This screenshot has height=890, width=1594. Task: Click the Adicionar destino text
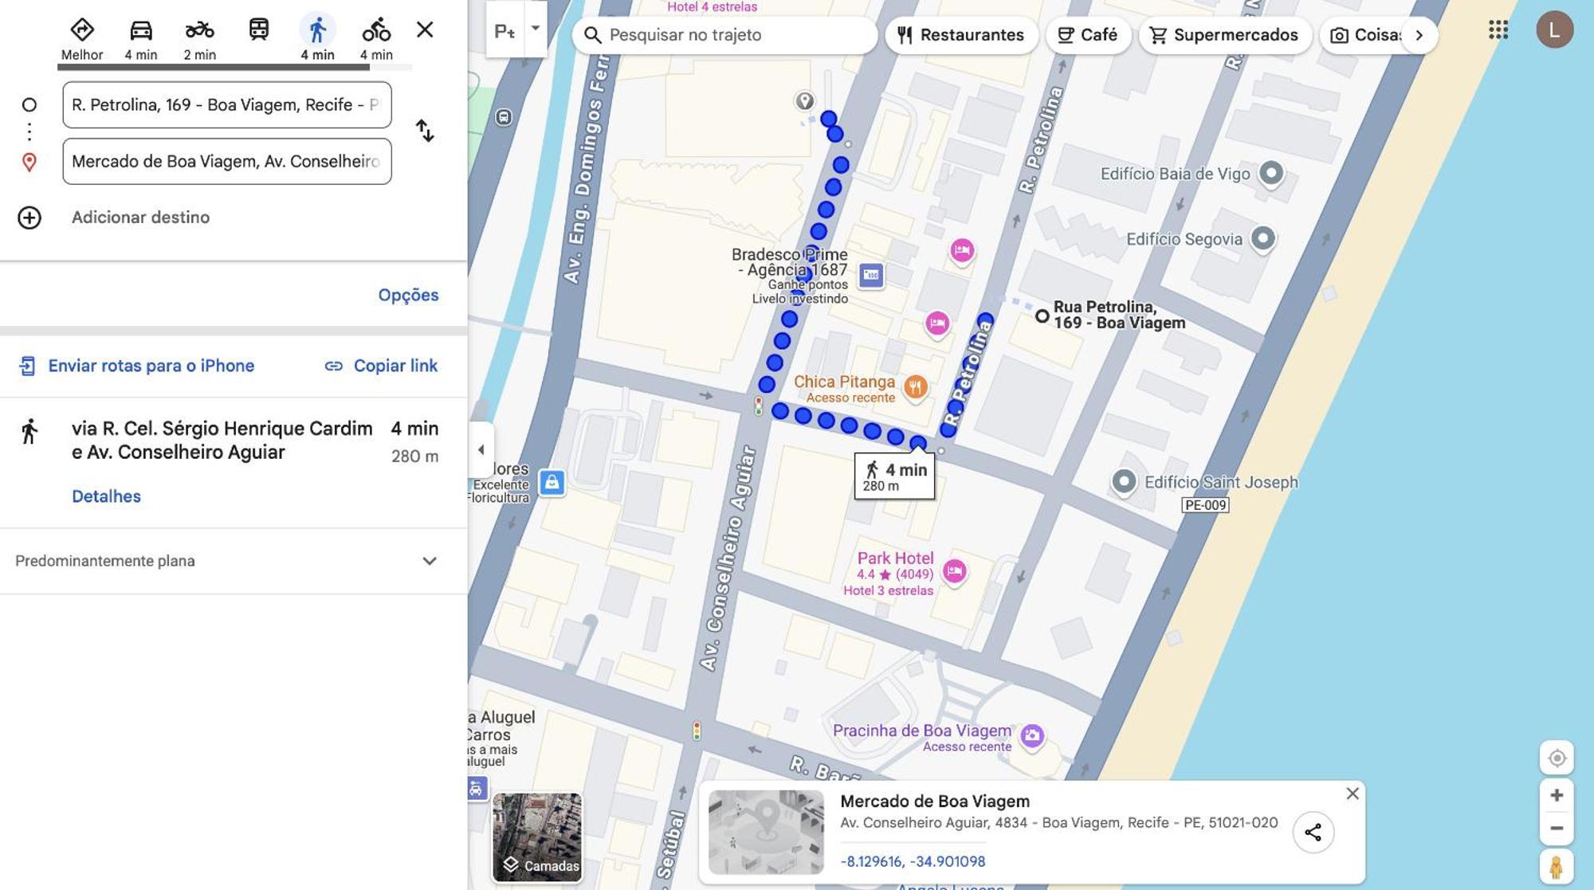pyautogui.click(x=140, y=218)
